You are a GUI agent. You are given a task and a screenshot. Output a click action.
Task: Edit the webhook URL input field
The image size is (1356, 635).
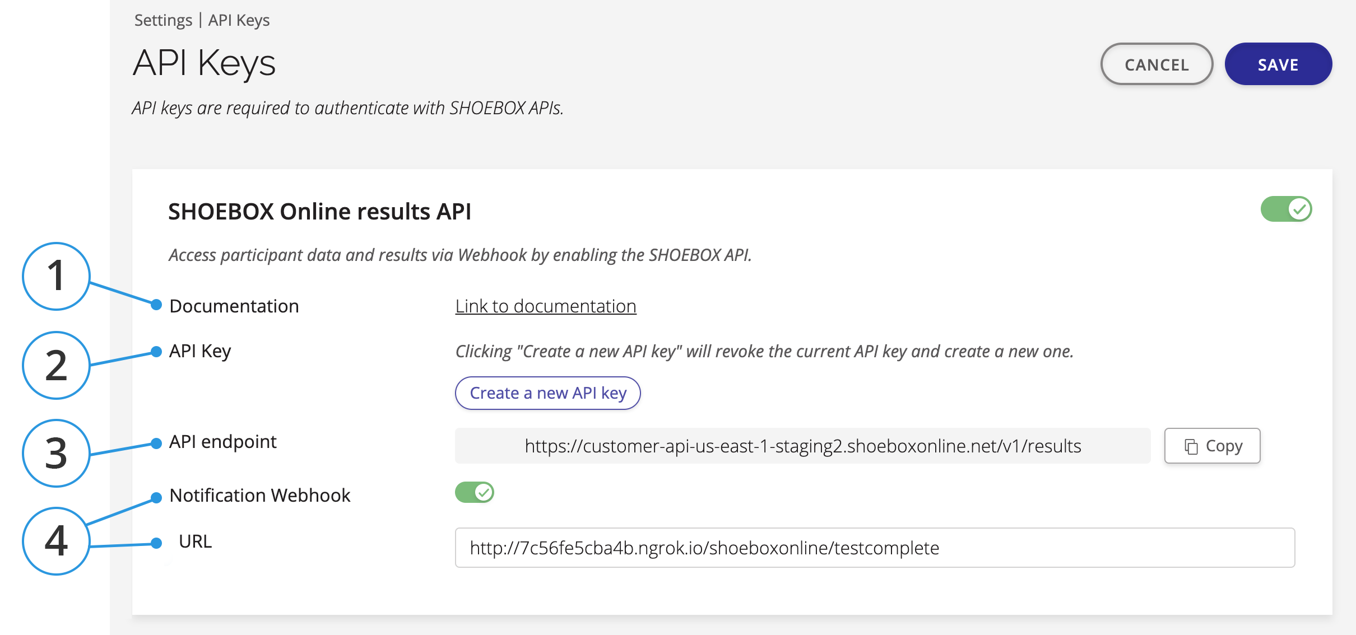pos(875,548)
